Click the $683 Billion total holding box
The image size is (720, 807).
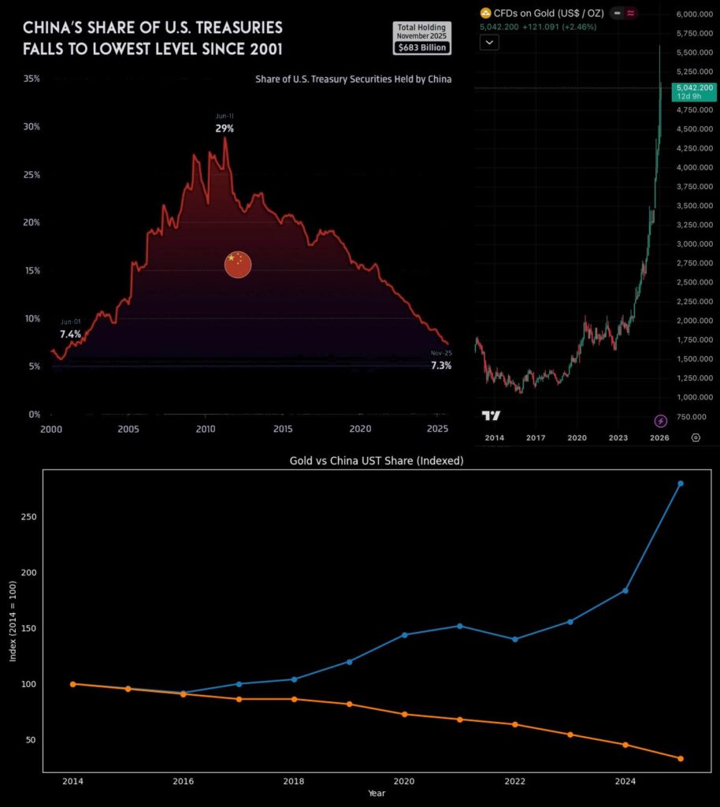pyautogui.click(x=421, y=47)
